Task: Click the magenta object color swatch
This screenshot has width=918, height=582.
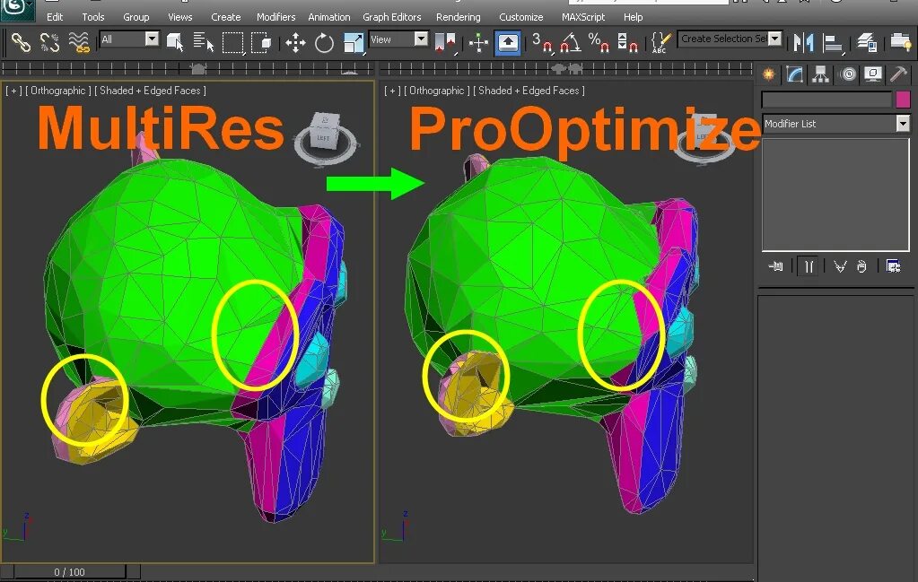Action: click(903, 99)
